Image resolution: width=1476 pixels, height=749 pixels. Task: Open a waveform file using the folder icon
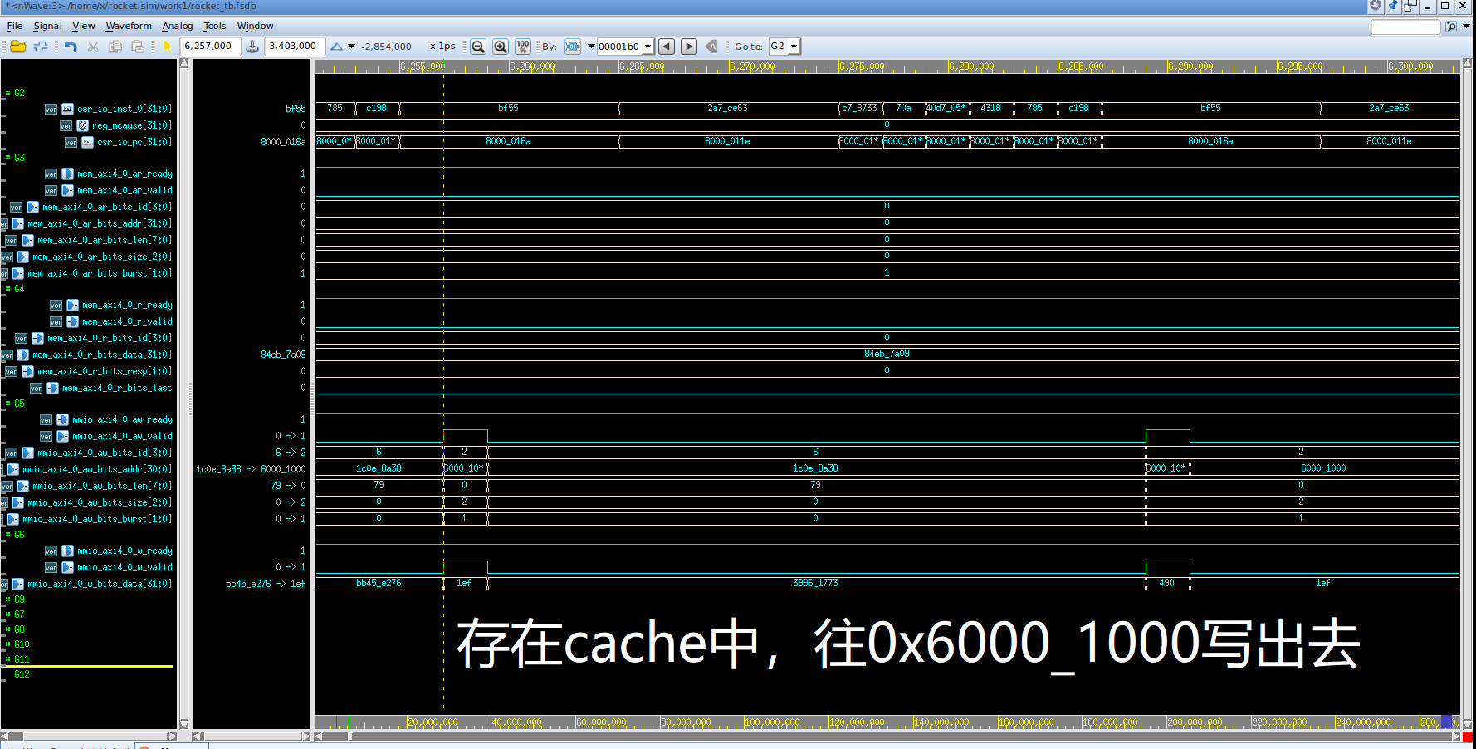(17, 46)
